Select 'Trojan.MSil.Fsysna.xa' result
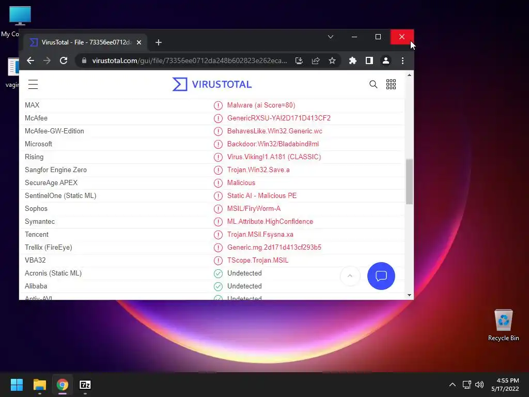The image size is (529, 397). pos(260,234)
